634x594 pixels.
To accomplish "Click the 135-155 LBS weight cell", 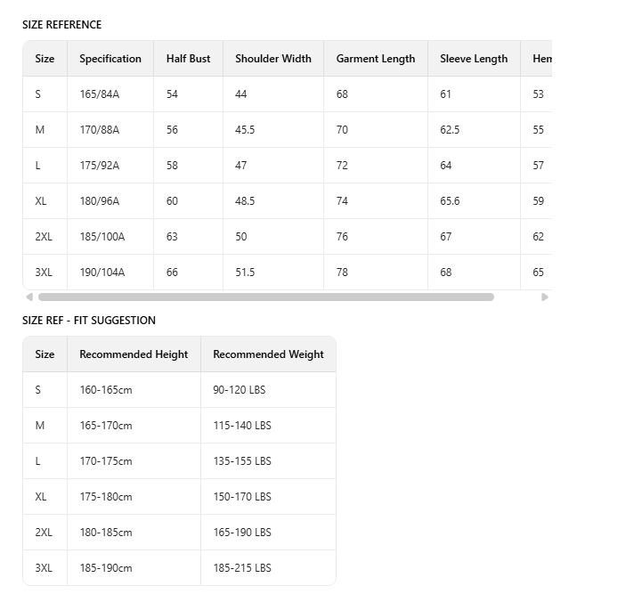I will (x=242, y=461).
